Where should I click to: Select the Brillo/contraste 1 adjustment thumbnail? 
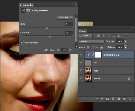[x=88, y=55]
